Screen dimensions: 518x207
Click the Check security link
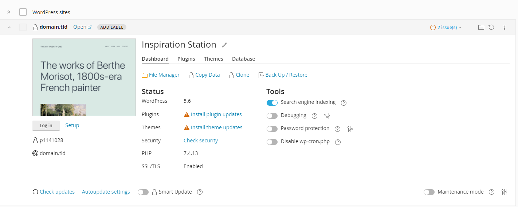point(201,141)
